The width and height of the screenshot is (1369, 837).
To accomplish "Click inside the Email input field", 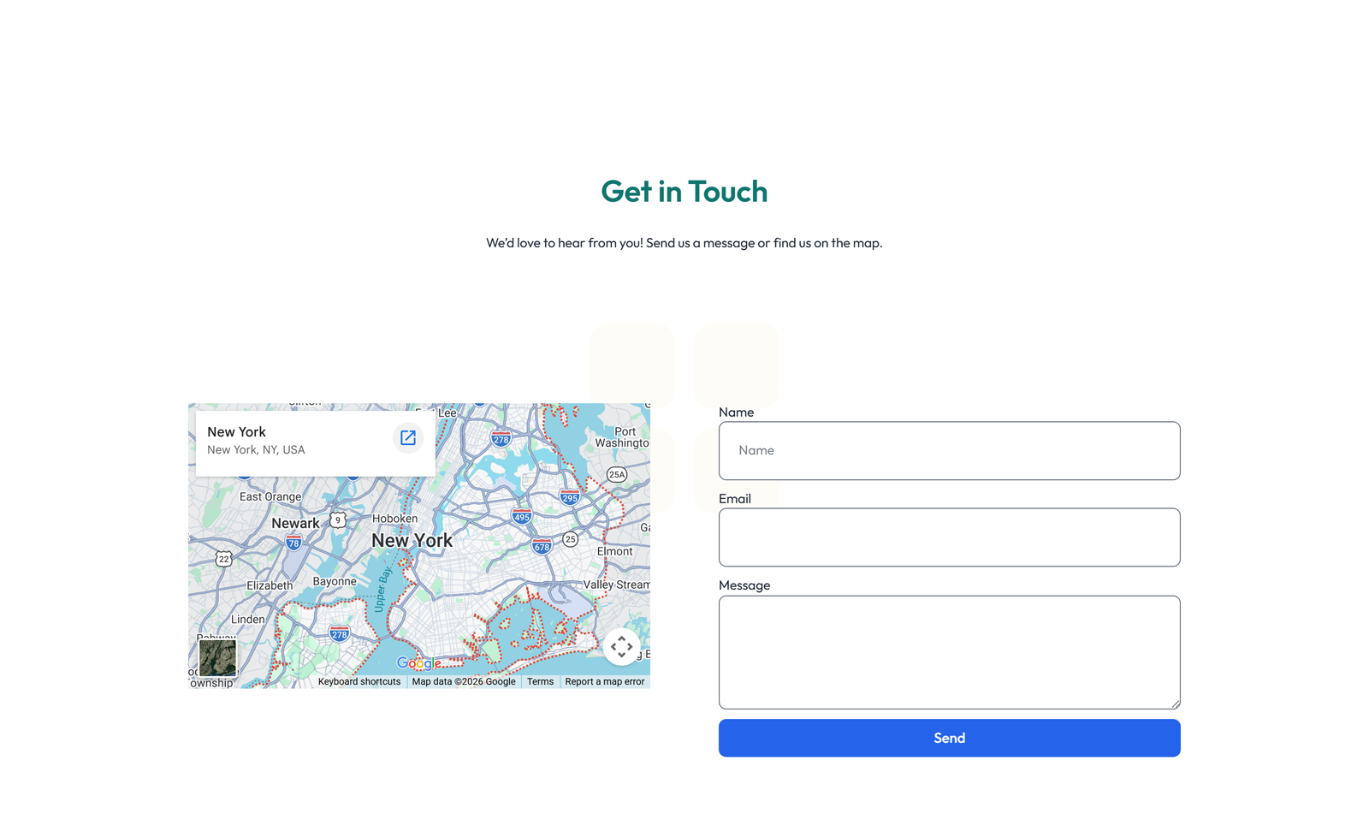I will (x=949, y=537).
